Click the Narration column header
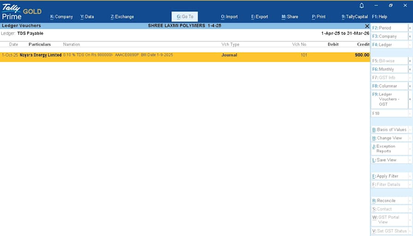Screen dimensions: 413x236 [71, 44]
